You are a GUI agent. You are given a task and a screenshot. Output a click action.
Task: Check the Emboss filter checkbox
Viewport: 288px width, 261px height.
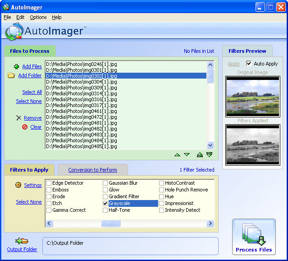point(49,190)
